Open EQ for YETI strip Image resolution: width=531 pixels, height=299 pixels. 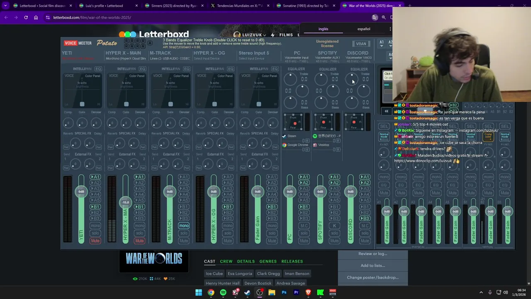pos(98,69)
